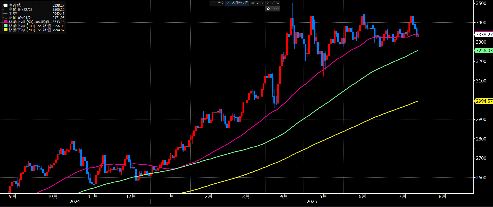
Task: Select the pencil icon for 各種ライン等
Action: (228, 3)
